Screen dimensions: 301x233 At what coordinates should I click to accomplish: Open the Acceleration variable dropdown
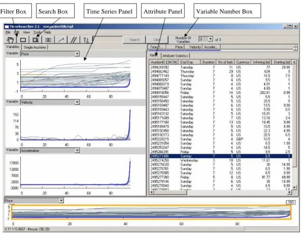click(77, 150)
